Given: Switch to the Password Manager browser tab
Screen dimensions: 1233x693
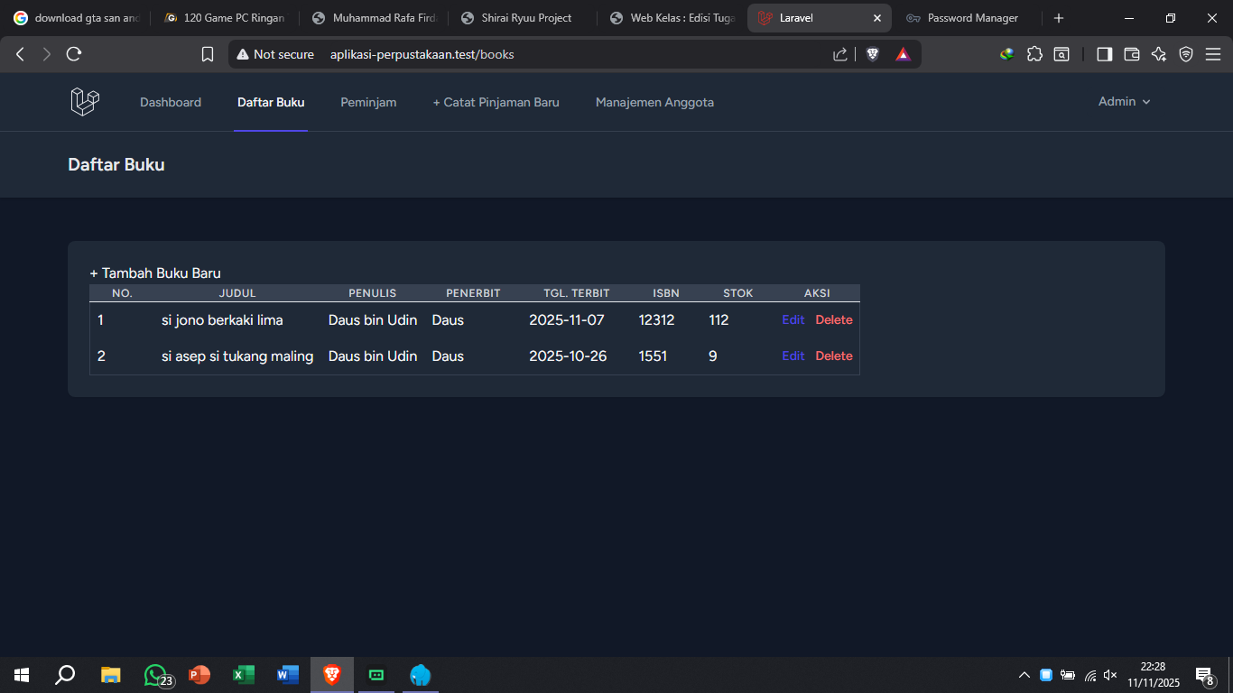Looking at the screenshot, I should pyautogui.click(x=971, y=18).
